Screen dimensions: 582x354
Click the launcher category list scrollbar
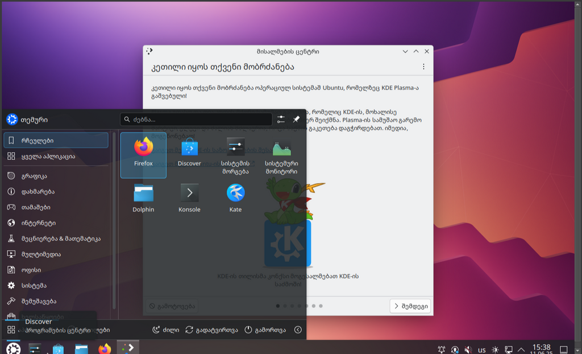114,221
